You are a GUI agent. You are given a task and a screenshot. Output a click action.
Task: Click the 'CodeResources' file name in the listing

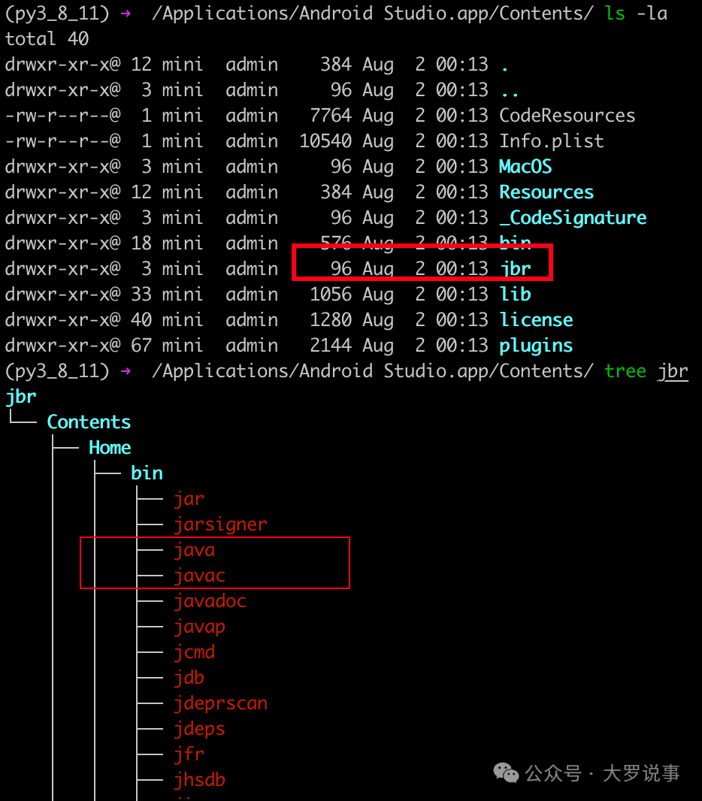tap(567, 116)
